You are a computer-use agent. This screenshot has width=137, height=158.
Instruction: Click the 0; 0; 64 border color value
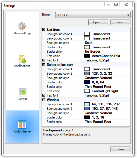pyautogui.click(x=98, y=82)
